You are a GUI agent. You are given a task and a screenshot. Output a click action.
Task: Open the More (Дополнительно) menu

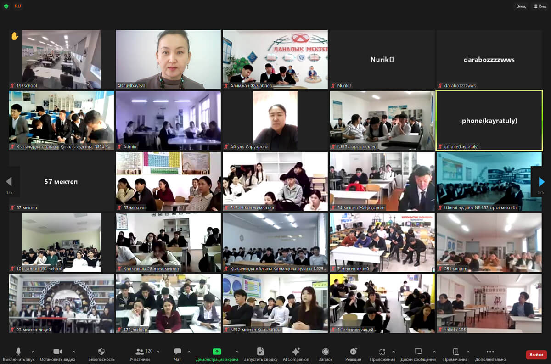[x=490, y=352]
